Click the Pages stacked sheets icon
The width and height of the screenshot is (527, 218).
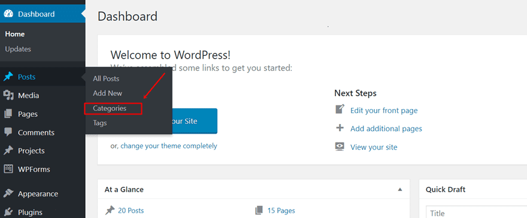(x=8, y=114)
